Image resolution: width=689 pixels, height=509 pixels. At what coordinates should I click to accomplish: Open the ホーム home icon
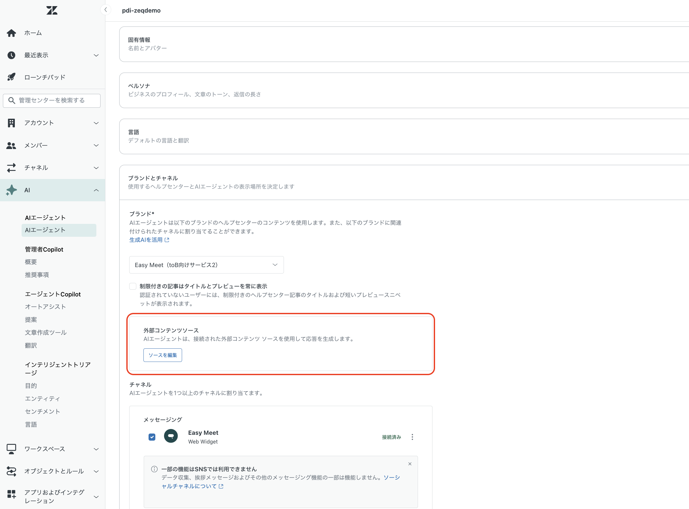tap(11, 33)
